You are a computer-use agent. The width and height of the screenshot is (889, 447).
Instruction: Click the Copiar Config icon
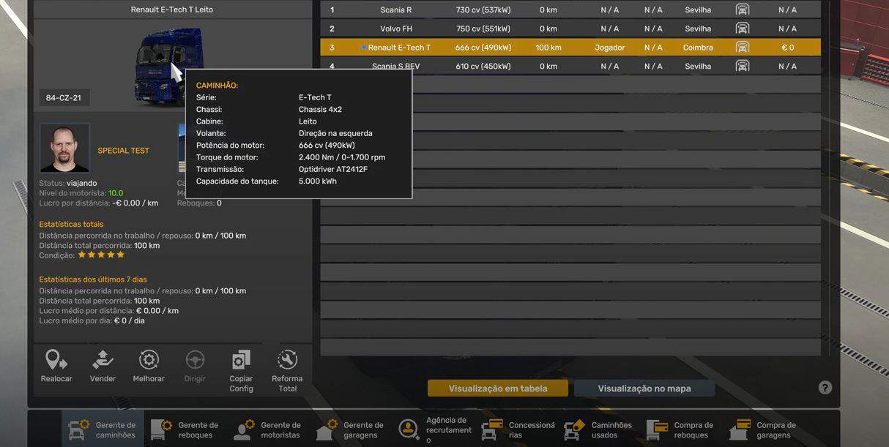(x=241, y=361)
